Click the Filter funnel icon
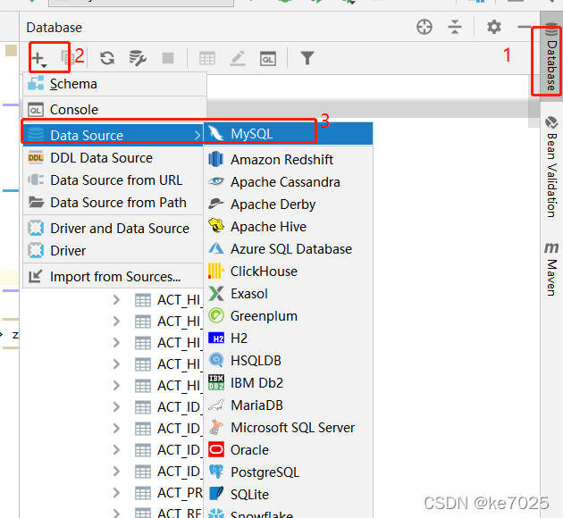Screen dimensions: 563x518 (x=307, y=58)
